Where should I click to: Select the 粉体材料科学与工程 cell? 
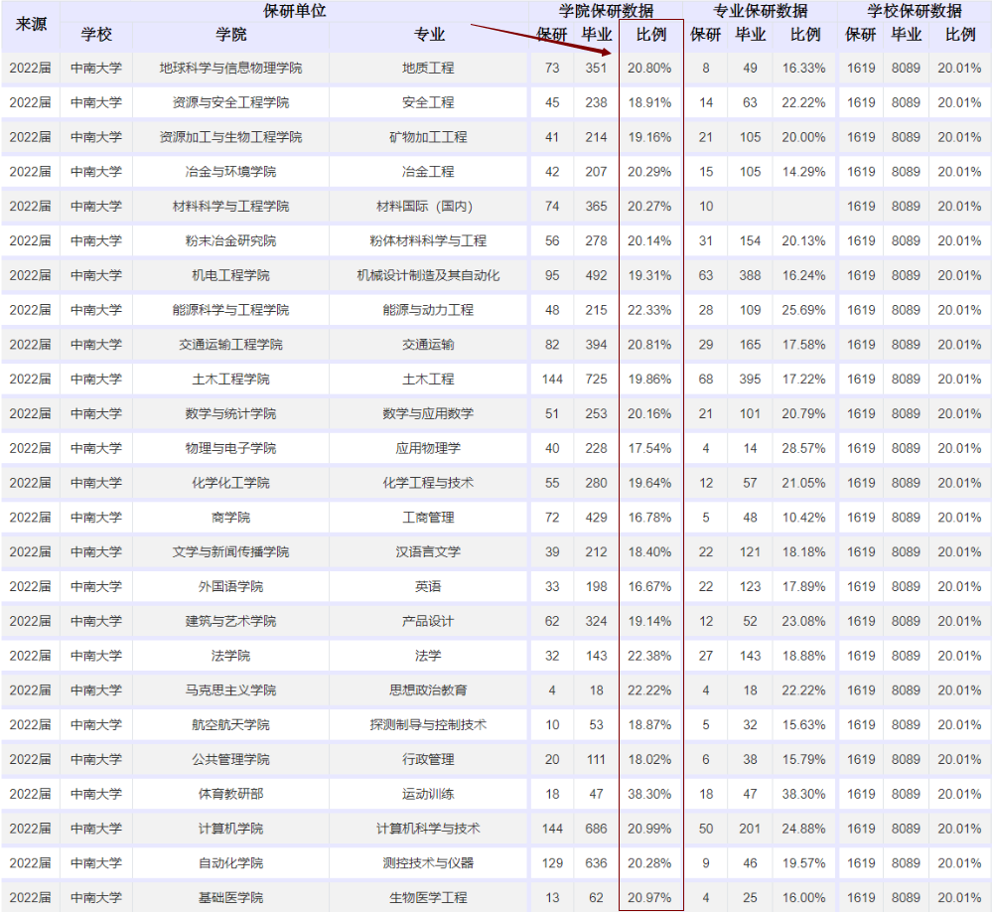pyautogui.click(x=428, y=240)
